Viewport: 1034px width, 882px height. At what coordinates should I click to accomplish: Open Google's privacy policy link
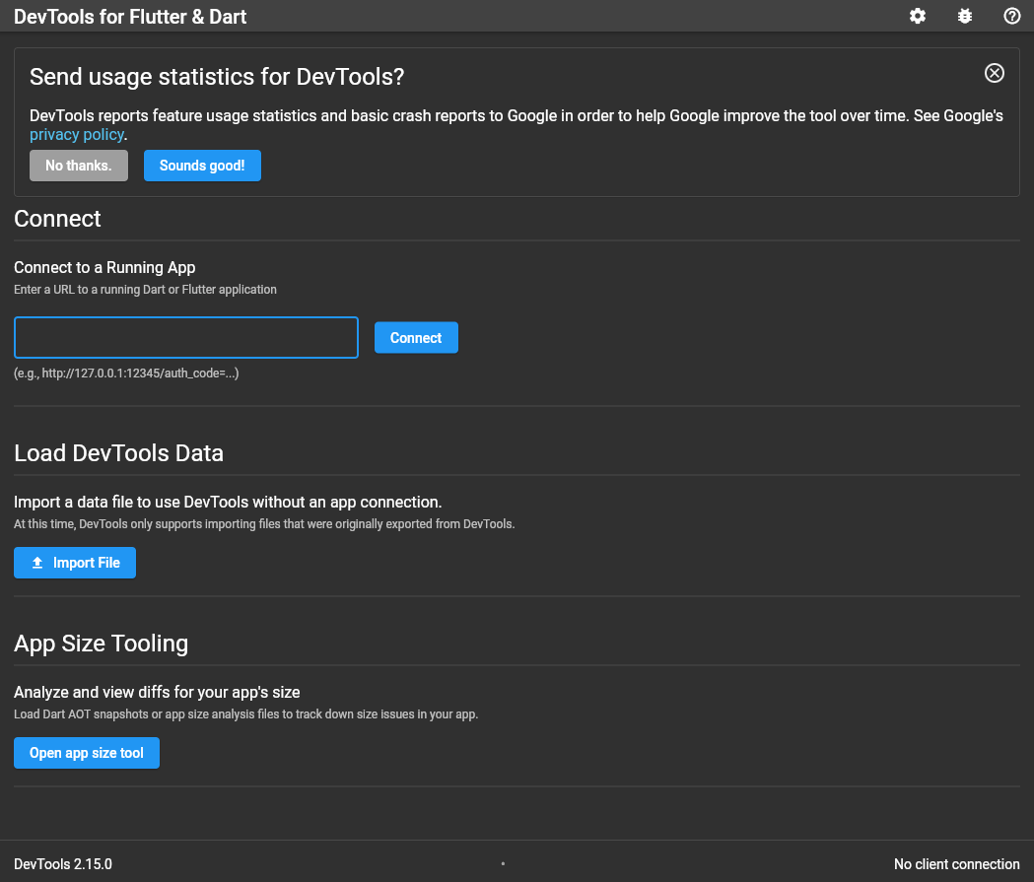pos(77,134)
